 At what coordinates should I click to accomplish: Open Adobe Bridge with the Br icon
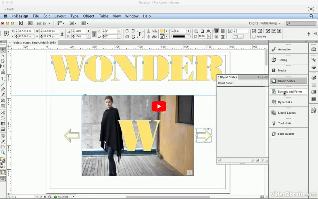30,23
